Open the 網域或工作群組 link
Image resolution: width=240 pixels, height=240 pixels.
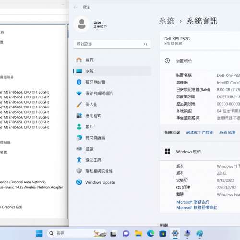pyautogui.click(x=200, y=132)
